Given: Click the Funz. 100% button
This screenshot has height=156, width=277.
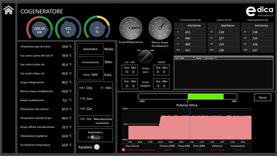Looking at the screenshot, I should 91,75.
